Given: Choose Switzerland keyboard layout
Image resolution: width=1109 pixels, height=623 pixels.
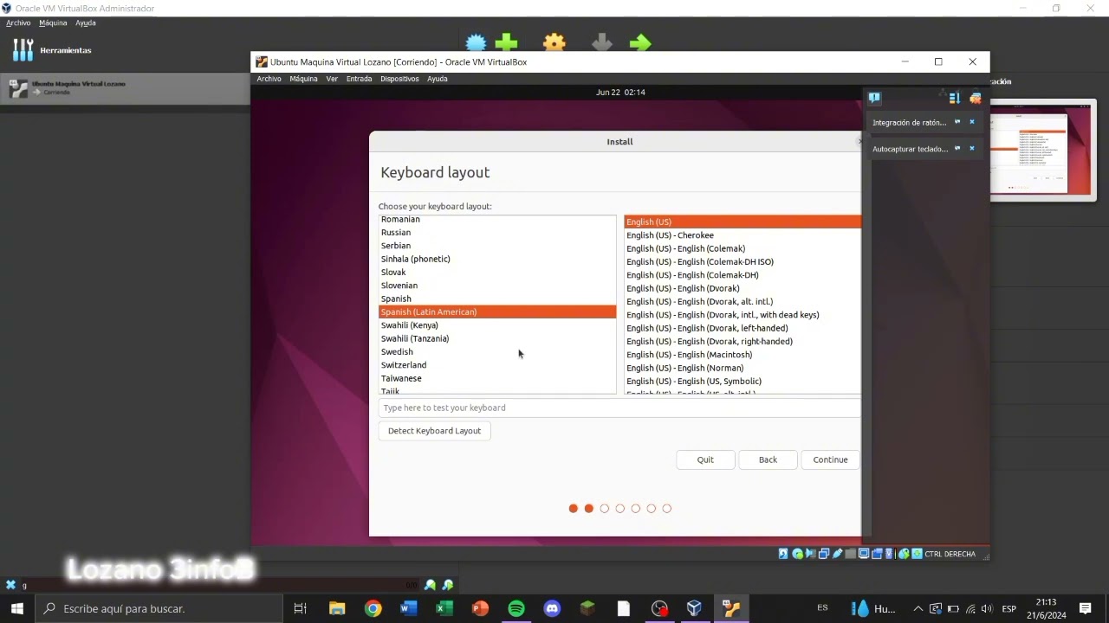Looking at the screenshot, I should (497, 365).
